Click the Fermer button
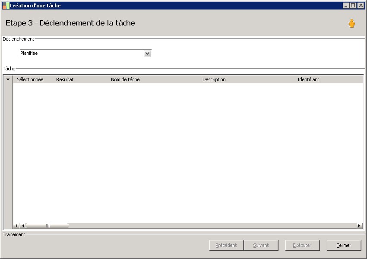367x259 pixels. [x=344, y=245]
